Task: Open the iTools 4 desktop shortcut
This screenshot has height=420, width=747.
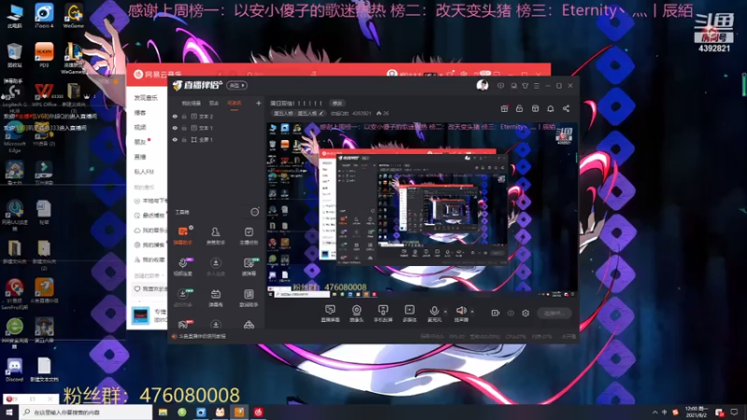Action: 44,16
